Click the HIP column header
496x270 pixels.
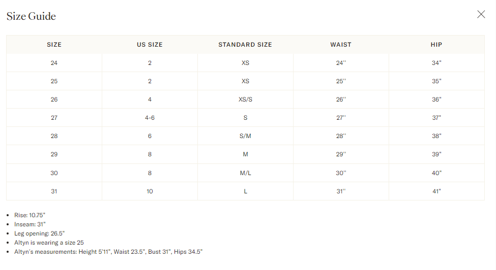tap(436, 45)
